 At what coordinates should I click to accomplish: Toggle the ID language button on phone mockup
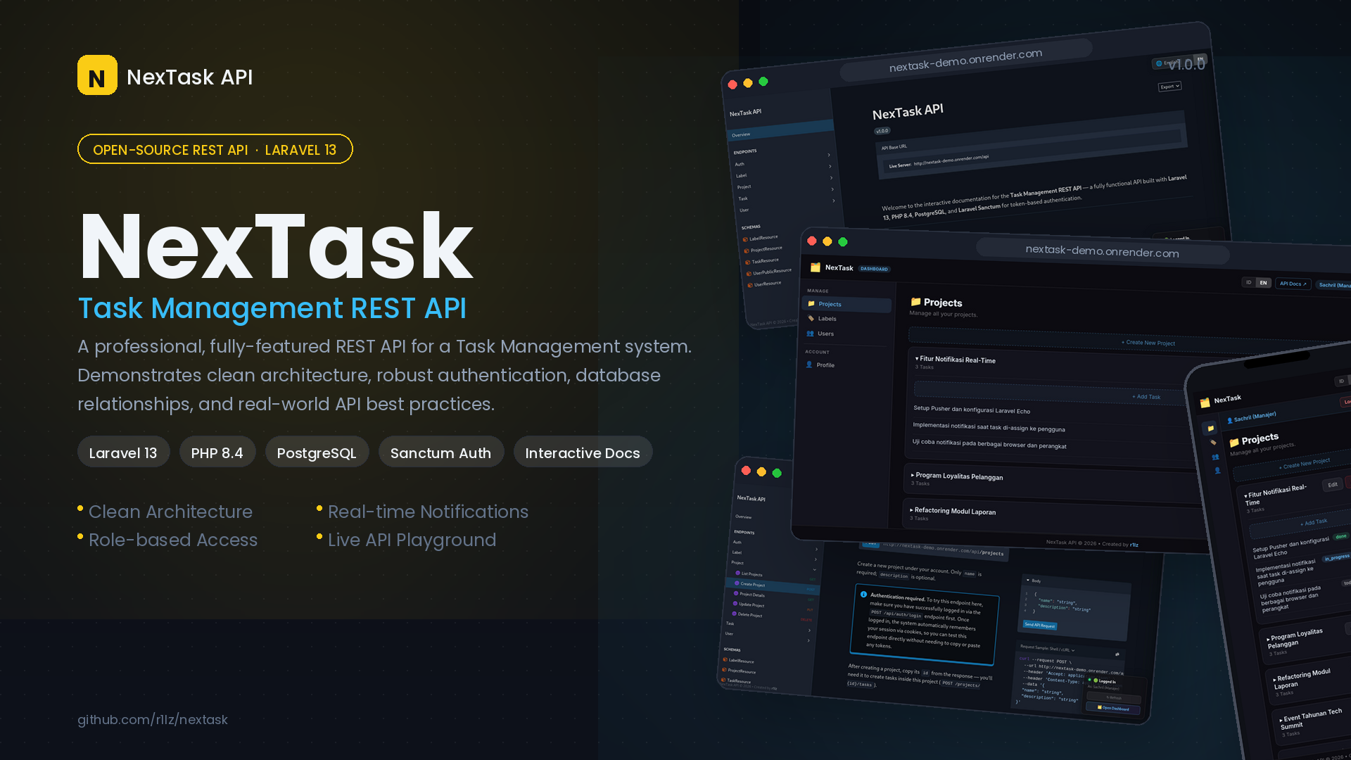click(x=1341, y=381)
